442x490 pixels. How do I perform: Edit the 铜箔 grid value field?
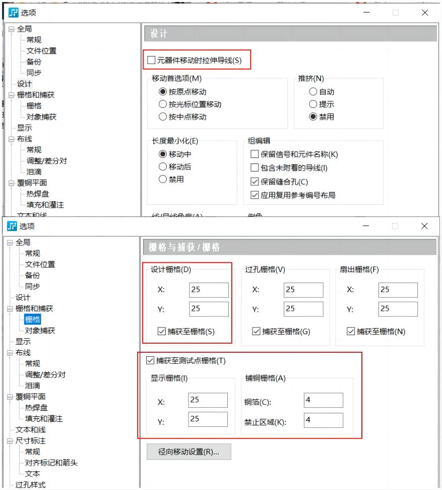tap(323, 400)
